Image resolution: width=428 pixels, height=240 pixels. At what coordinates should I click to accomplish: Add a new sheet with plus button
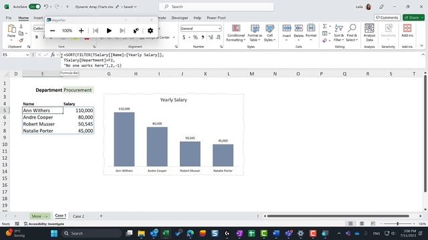pos(101,216)
